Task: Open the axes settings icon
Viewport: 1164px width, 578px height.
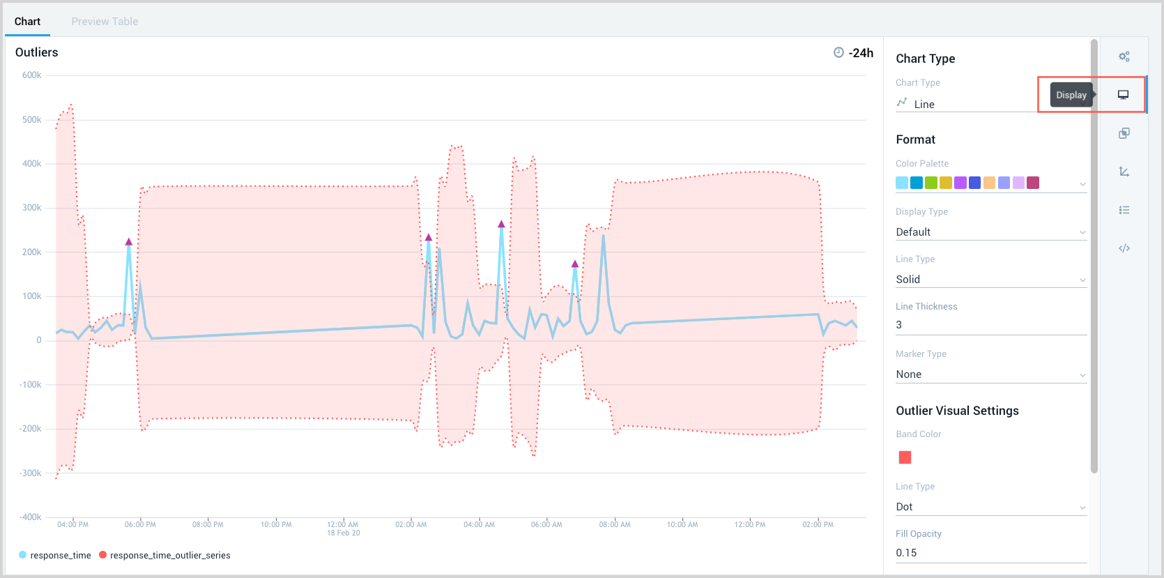Action: tap(1124, 172)
